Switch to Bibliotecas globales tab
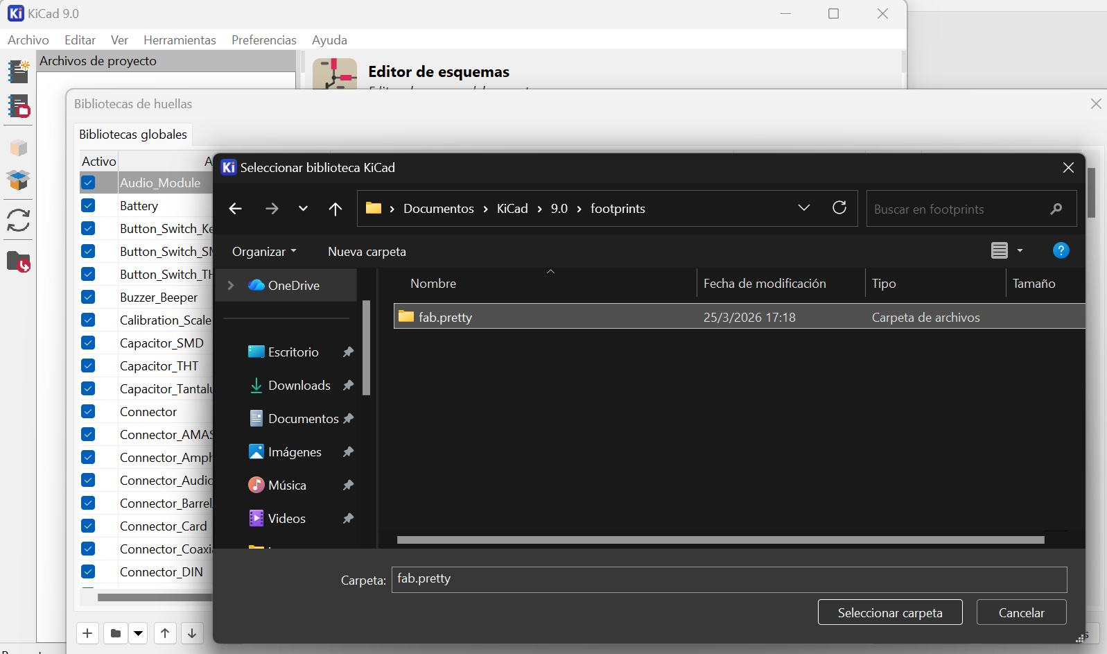The image size is (1107, 654). [133, 135]
